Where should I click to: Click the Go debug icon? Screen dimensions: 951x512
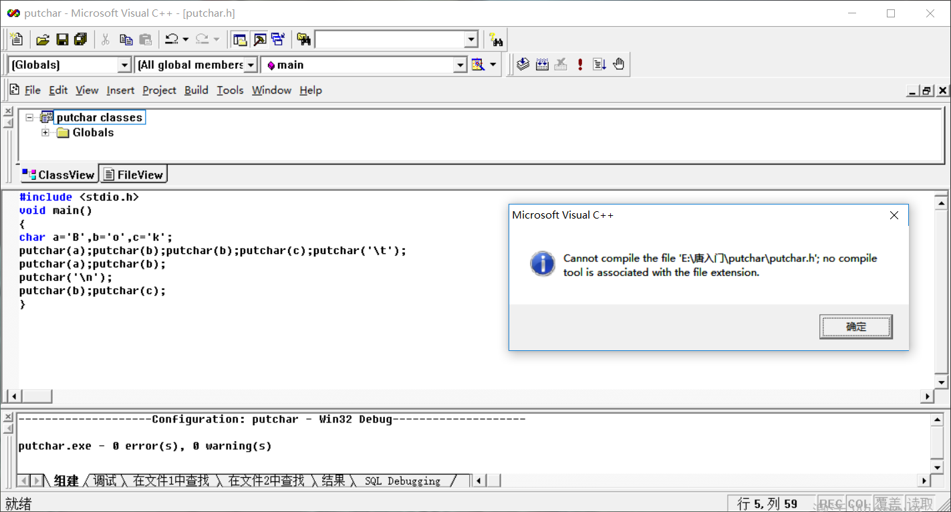pos(599,64)
